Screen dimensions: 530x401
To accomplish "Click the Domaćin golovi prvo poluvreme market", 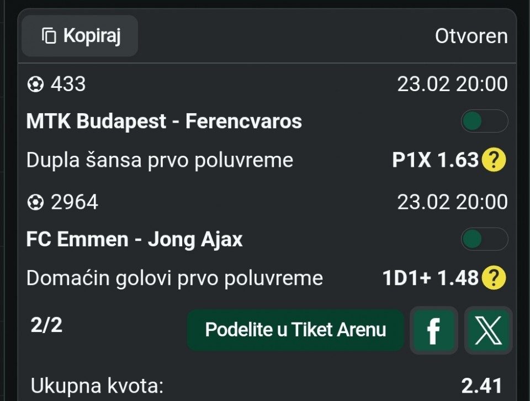I will coord(174,278).
